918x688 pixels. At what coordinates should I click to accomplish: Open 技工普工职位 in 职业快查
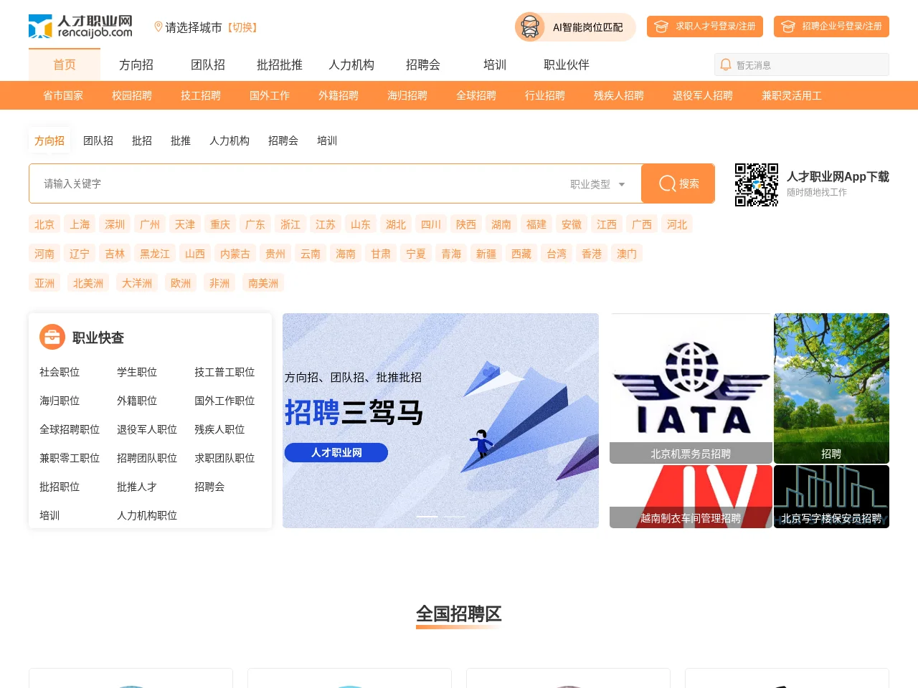click(x=224, y=372)
